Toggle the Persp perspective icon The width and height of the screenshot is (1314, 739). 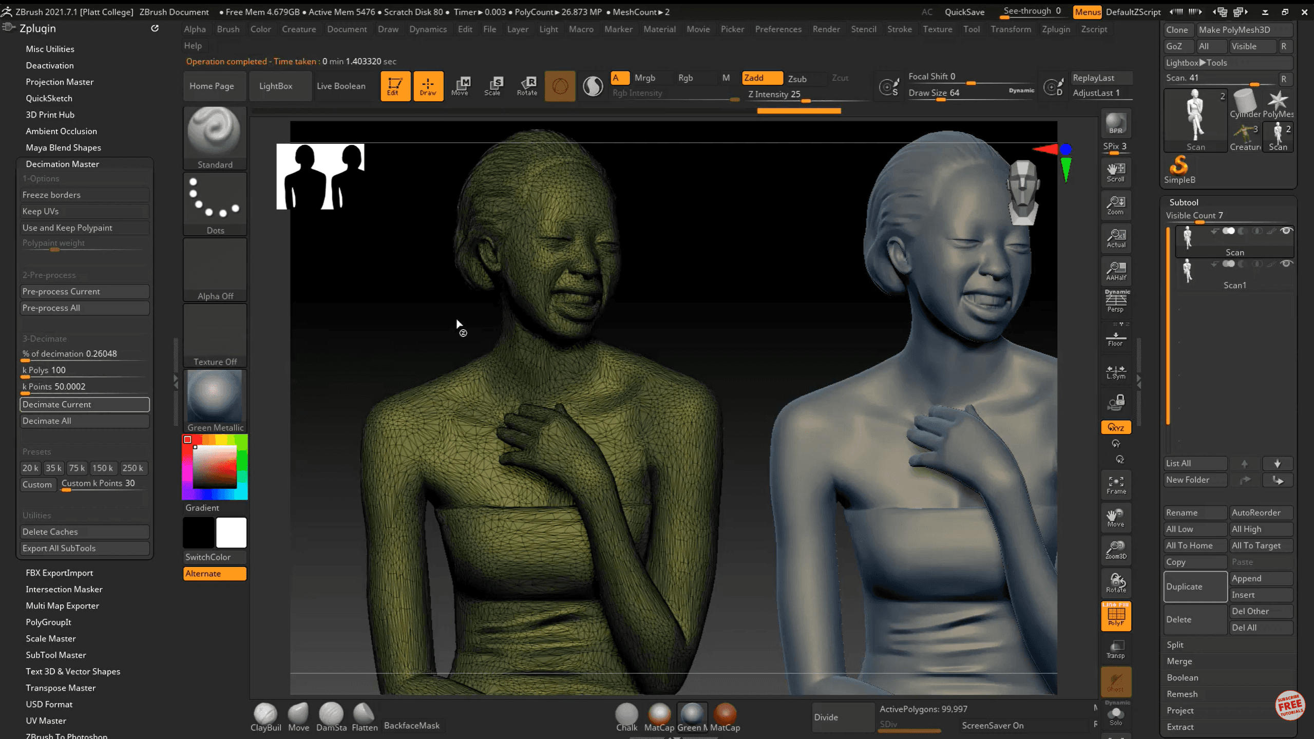point(1115,301)
